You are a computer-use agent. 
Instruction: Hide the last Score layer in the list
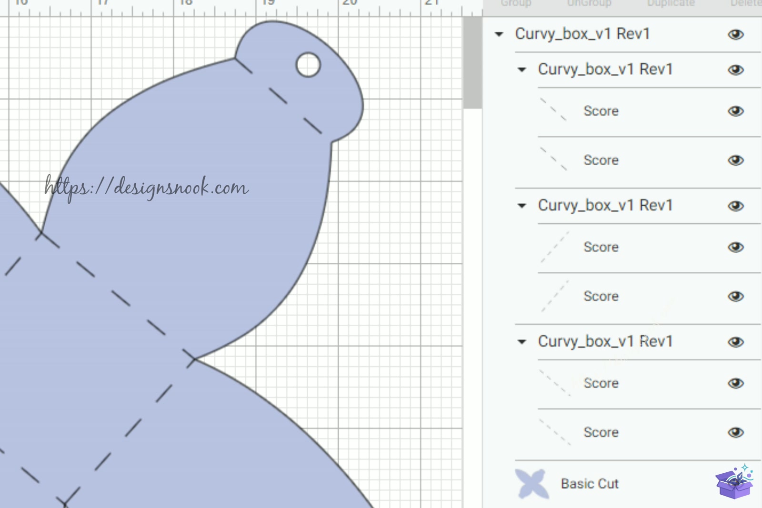point(736,432)
